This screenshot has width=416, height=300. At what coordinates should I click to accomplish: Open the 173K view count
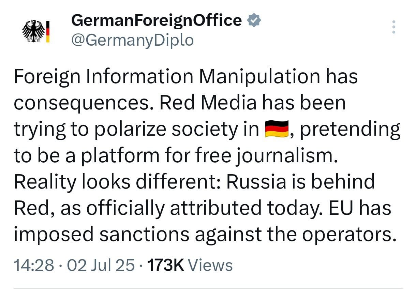(x=165, y=266)
